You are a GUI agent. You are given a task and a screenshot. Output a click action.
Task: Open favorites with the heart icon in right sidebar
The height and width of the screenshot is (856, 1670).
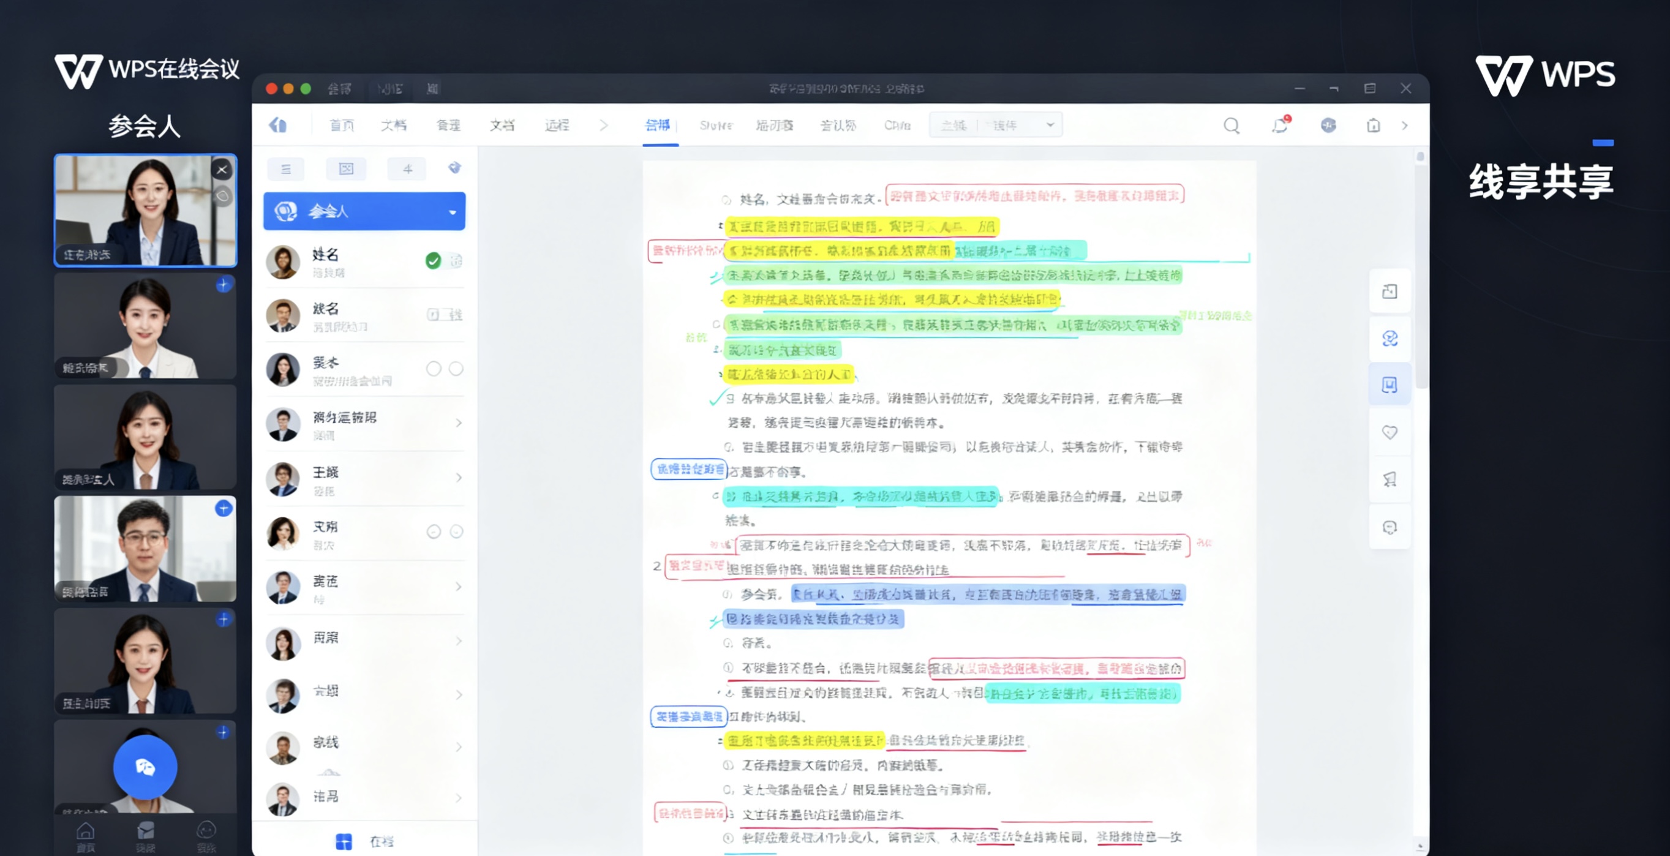(x=1390, y=432)
